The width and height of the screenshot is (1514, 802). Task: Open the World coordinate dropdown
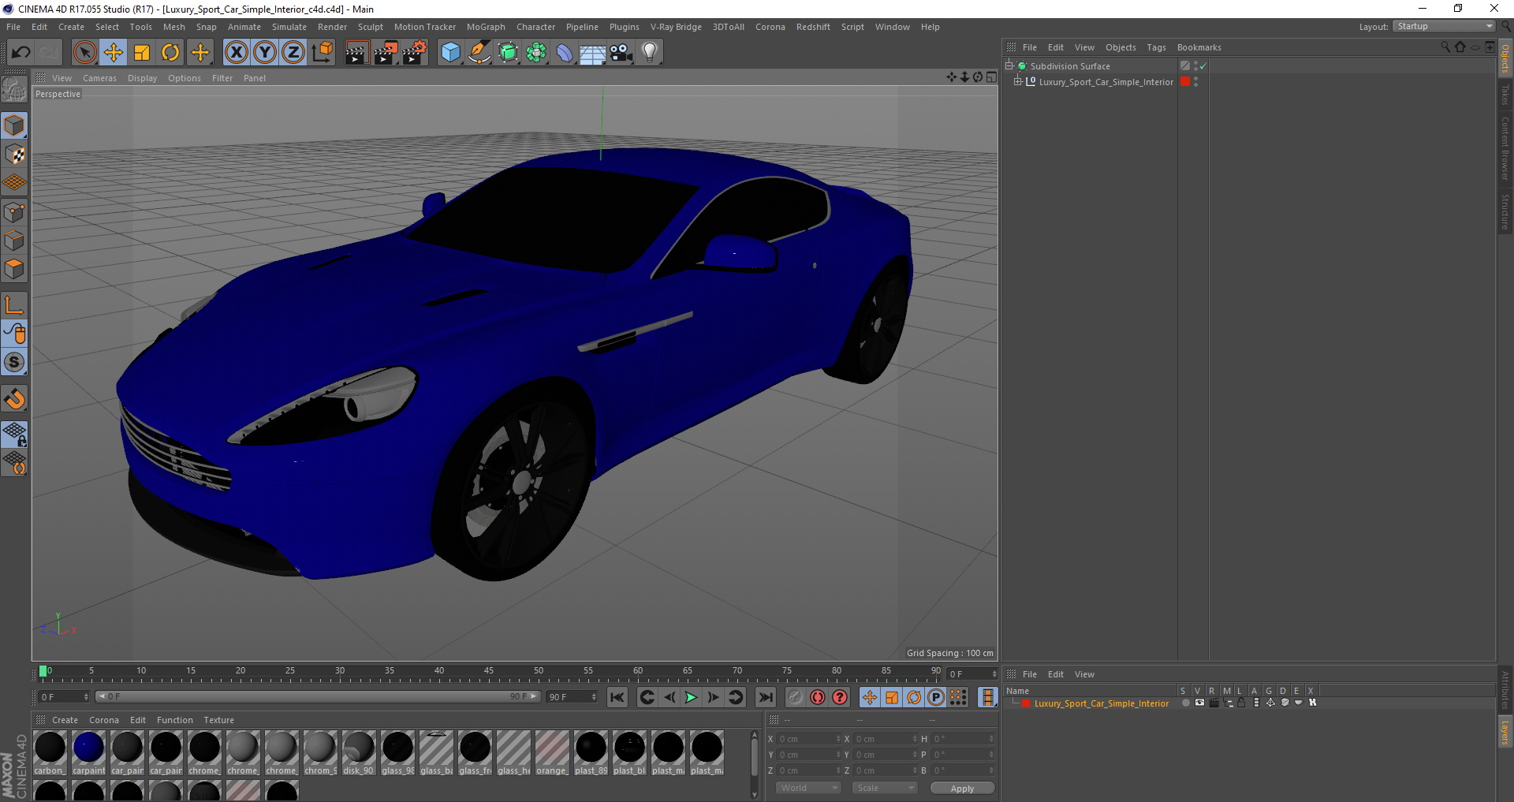click(x=808, y=788)
